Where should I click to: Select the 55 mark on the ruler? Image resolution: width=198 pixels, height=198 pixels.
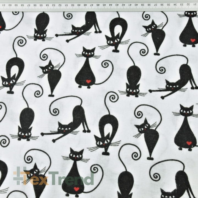click(x=41, y=5)
